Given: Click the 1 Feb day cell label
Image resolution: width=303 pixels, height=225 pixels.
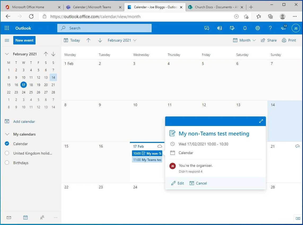Looking at the screenshot, I should (69, 64).
